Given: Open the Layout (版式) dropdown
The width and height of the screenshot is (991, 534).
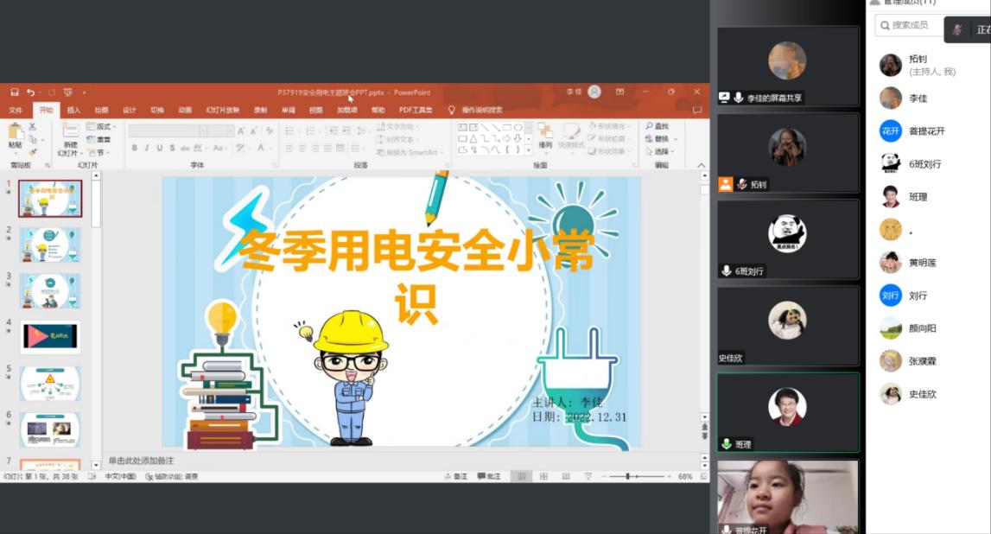Looking at the screenshot, I should [99, 127].
